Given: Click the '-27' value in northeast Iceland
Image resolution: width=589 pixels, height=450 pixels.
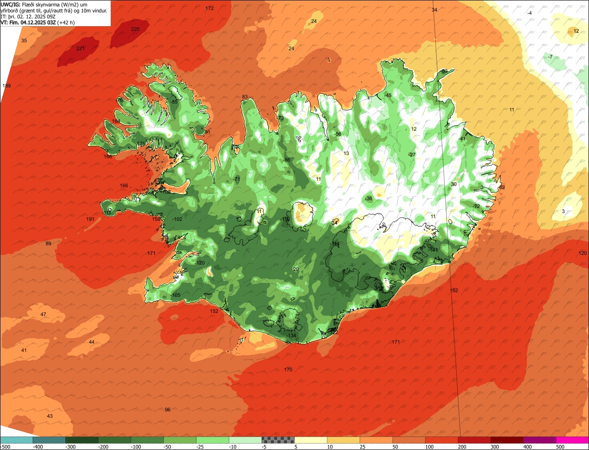Looking at the screenshot, I should tap(412, 155).
